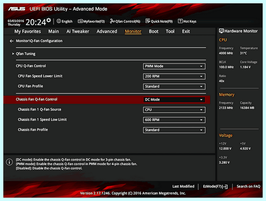Open the Ai Tweaker tab
Image resolution: width=266 pixels, height=201 pixels.
(x=78, y=31)
